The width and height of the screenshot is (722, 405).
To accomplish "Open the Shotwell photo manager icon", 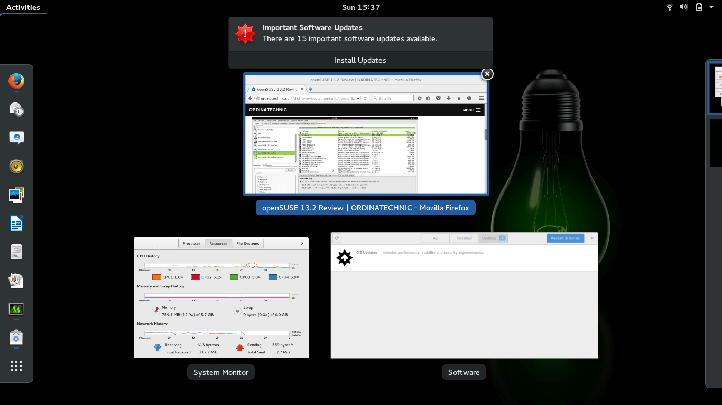I will [16, 195].
